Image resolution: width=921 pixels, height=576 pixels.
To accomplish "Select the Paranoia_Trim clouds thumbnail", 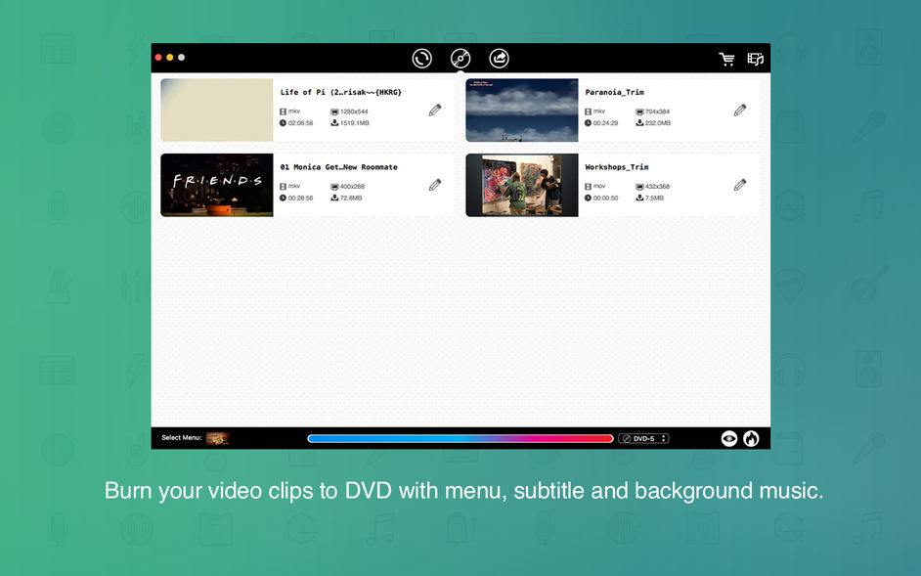I will 521,110.
